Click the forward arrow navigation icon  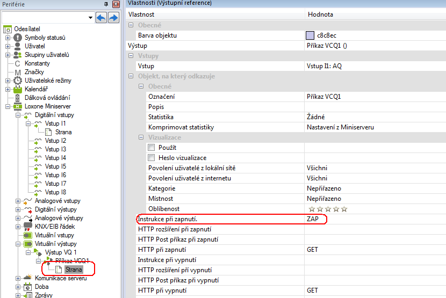click(x=113, y=18)
